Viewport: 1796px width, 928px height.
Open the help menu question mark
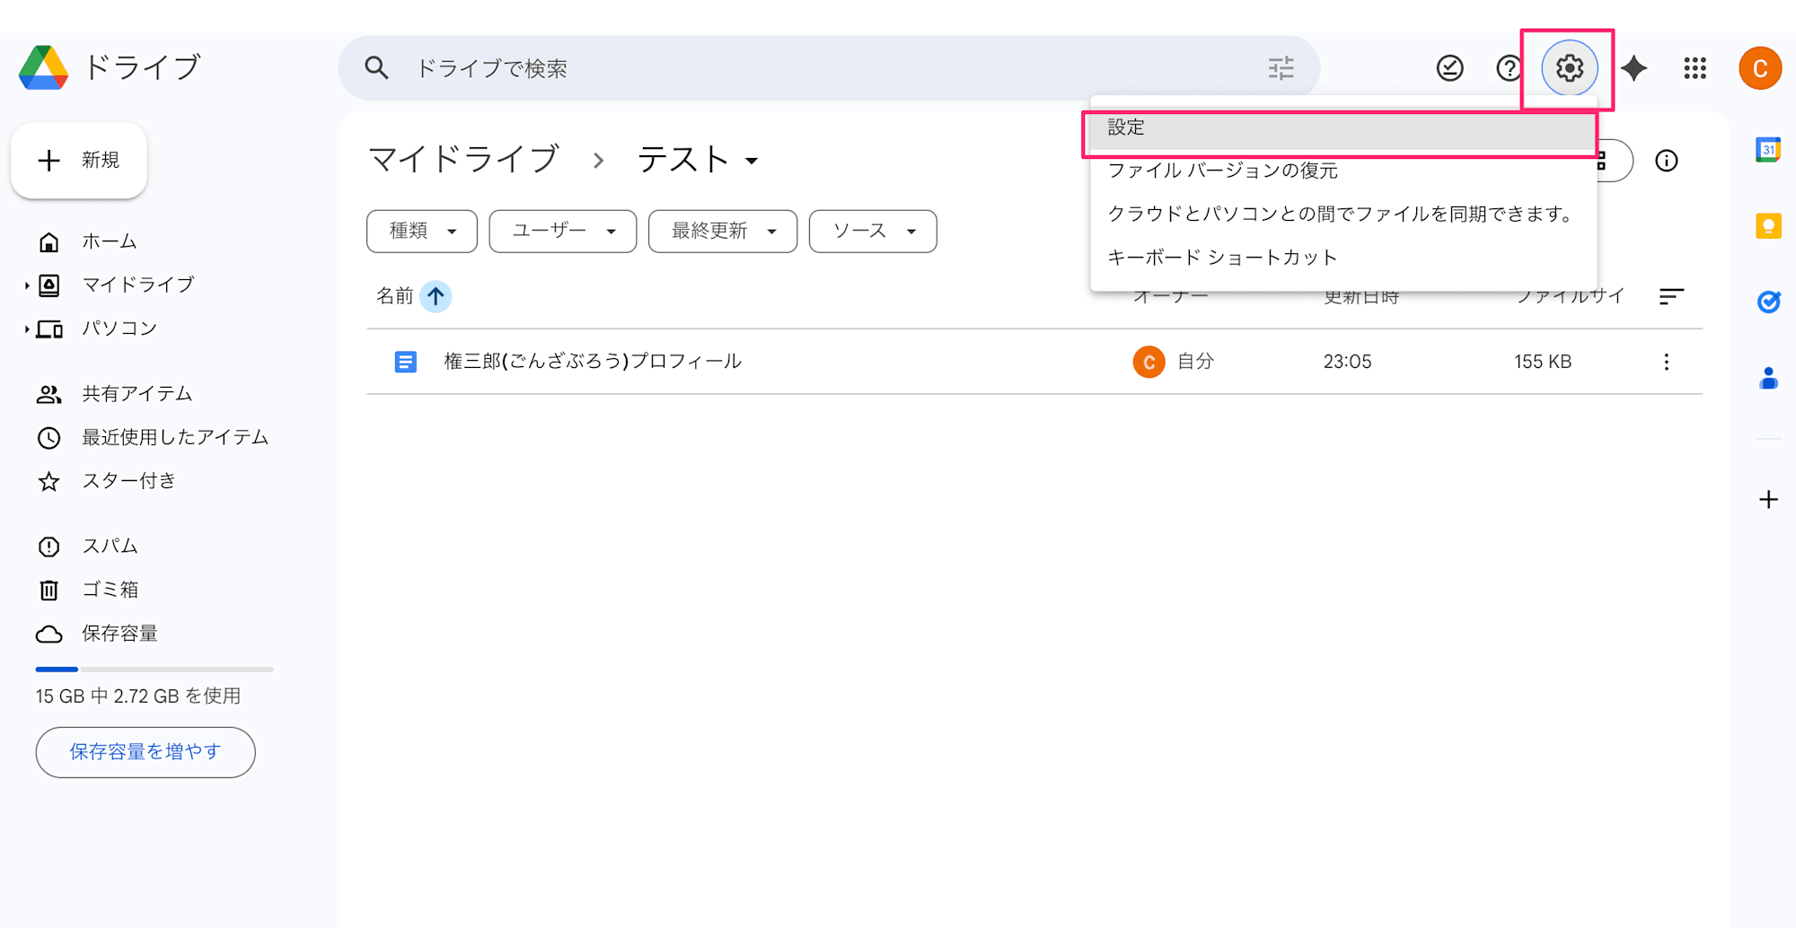tap(1509, 67)
